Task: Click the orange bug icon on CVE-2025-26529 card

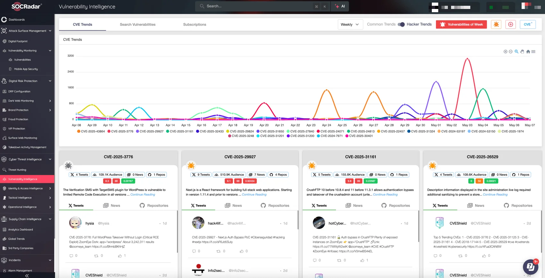Action: (432, 165)
